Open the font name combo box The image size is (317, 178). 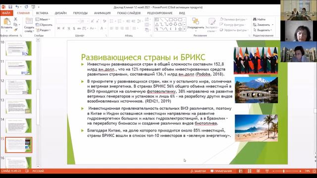[67, 21]
